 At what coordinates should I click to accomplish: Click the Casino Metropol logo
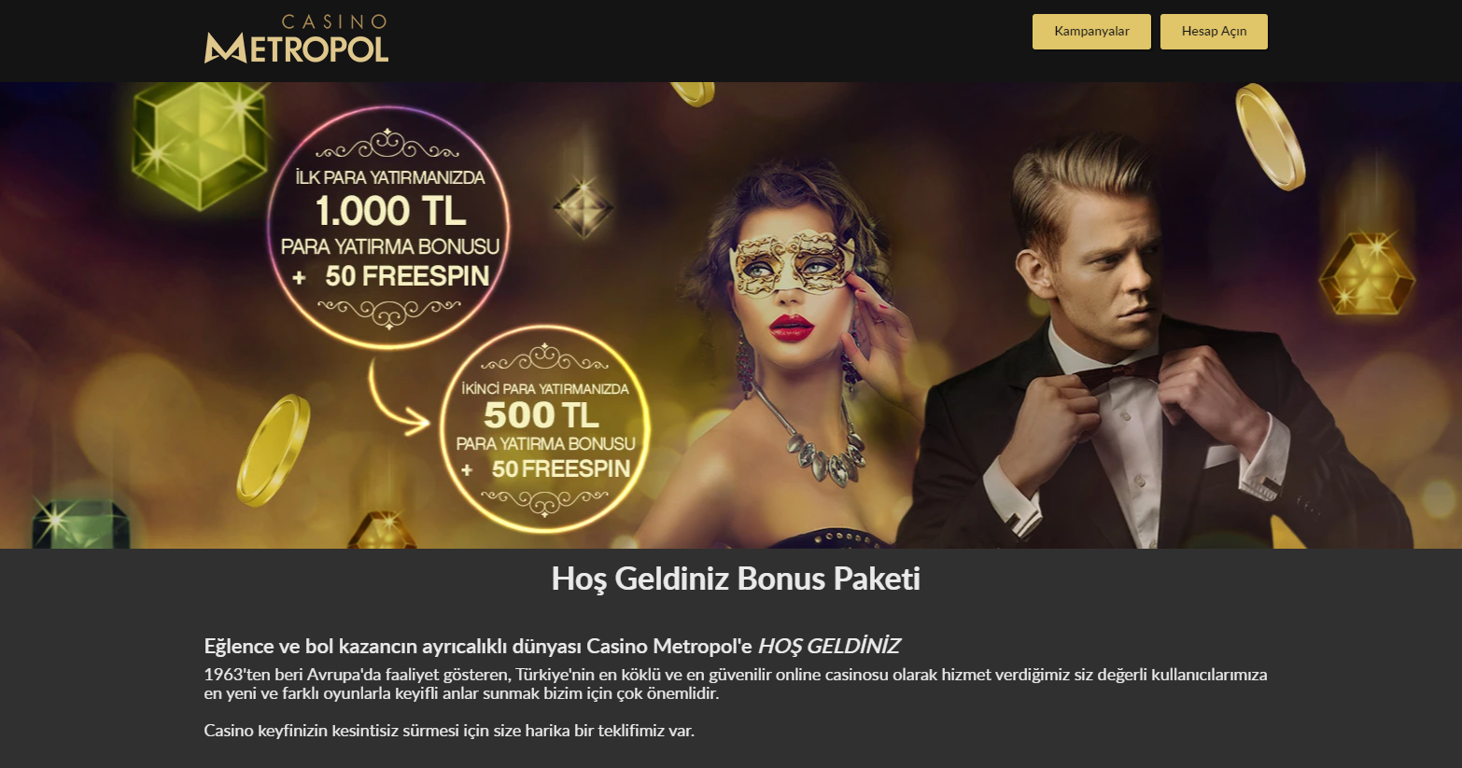pyautogui.click(x=296, y=39)
